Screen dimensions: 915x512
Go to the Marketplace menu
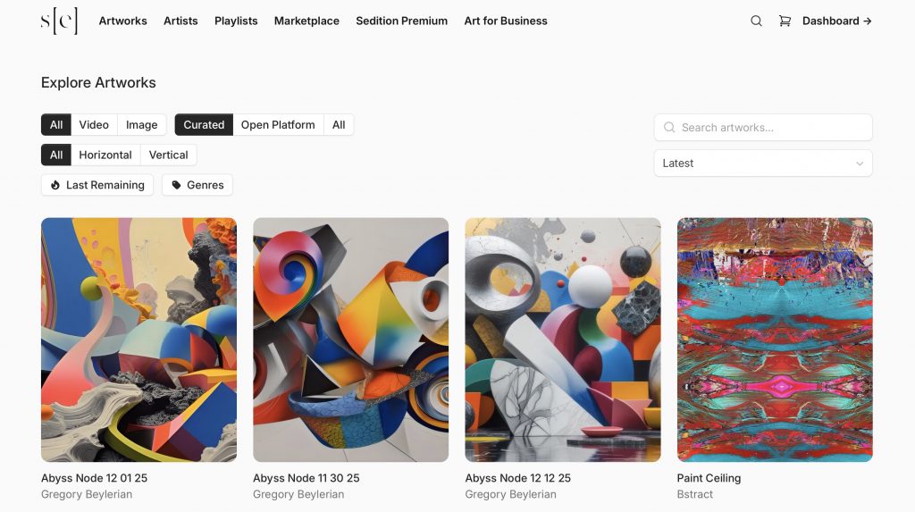[306, 21]
